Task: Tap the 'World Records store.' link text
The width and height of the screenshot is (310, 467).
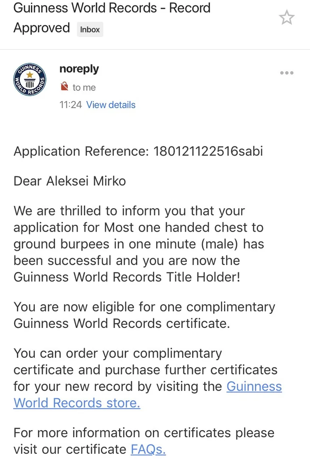Action: pos(77,403)
